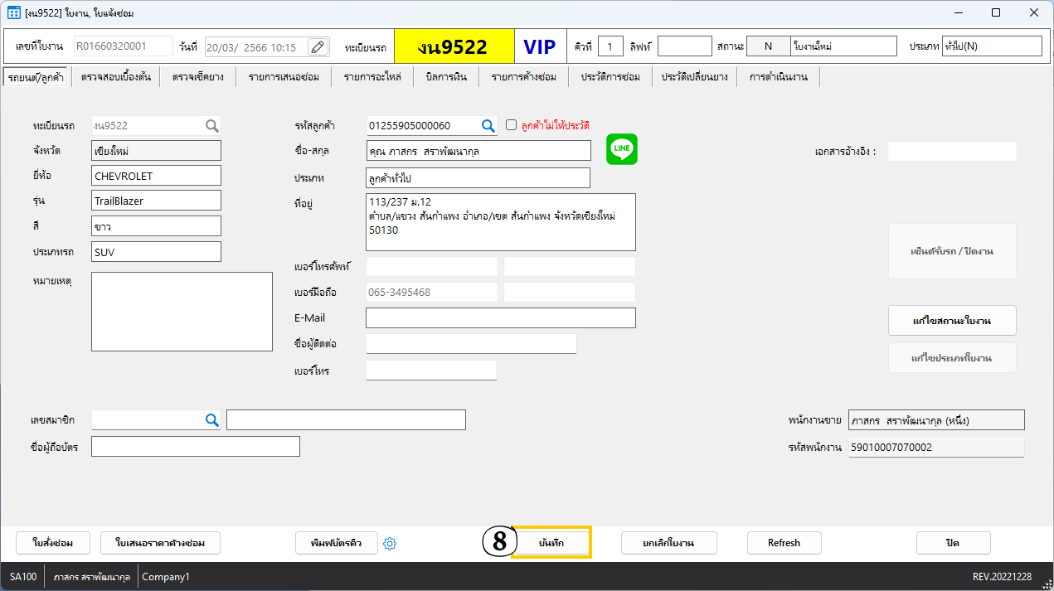Click the pencil edit icon beside the date
The image size is (1054, 591).
pyautogui.click(x=318, y=46)
